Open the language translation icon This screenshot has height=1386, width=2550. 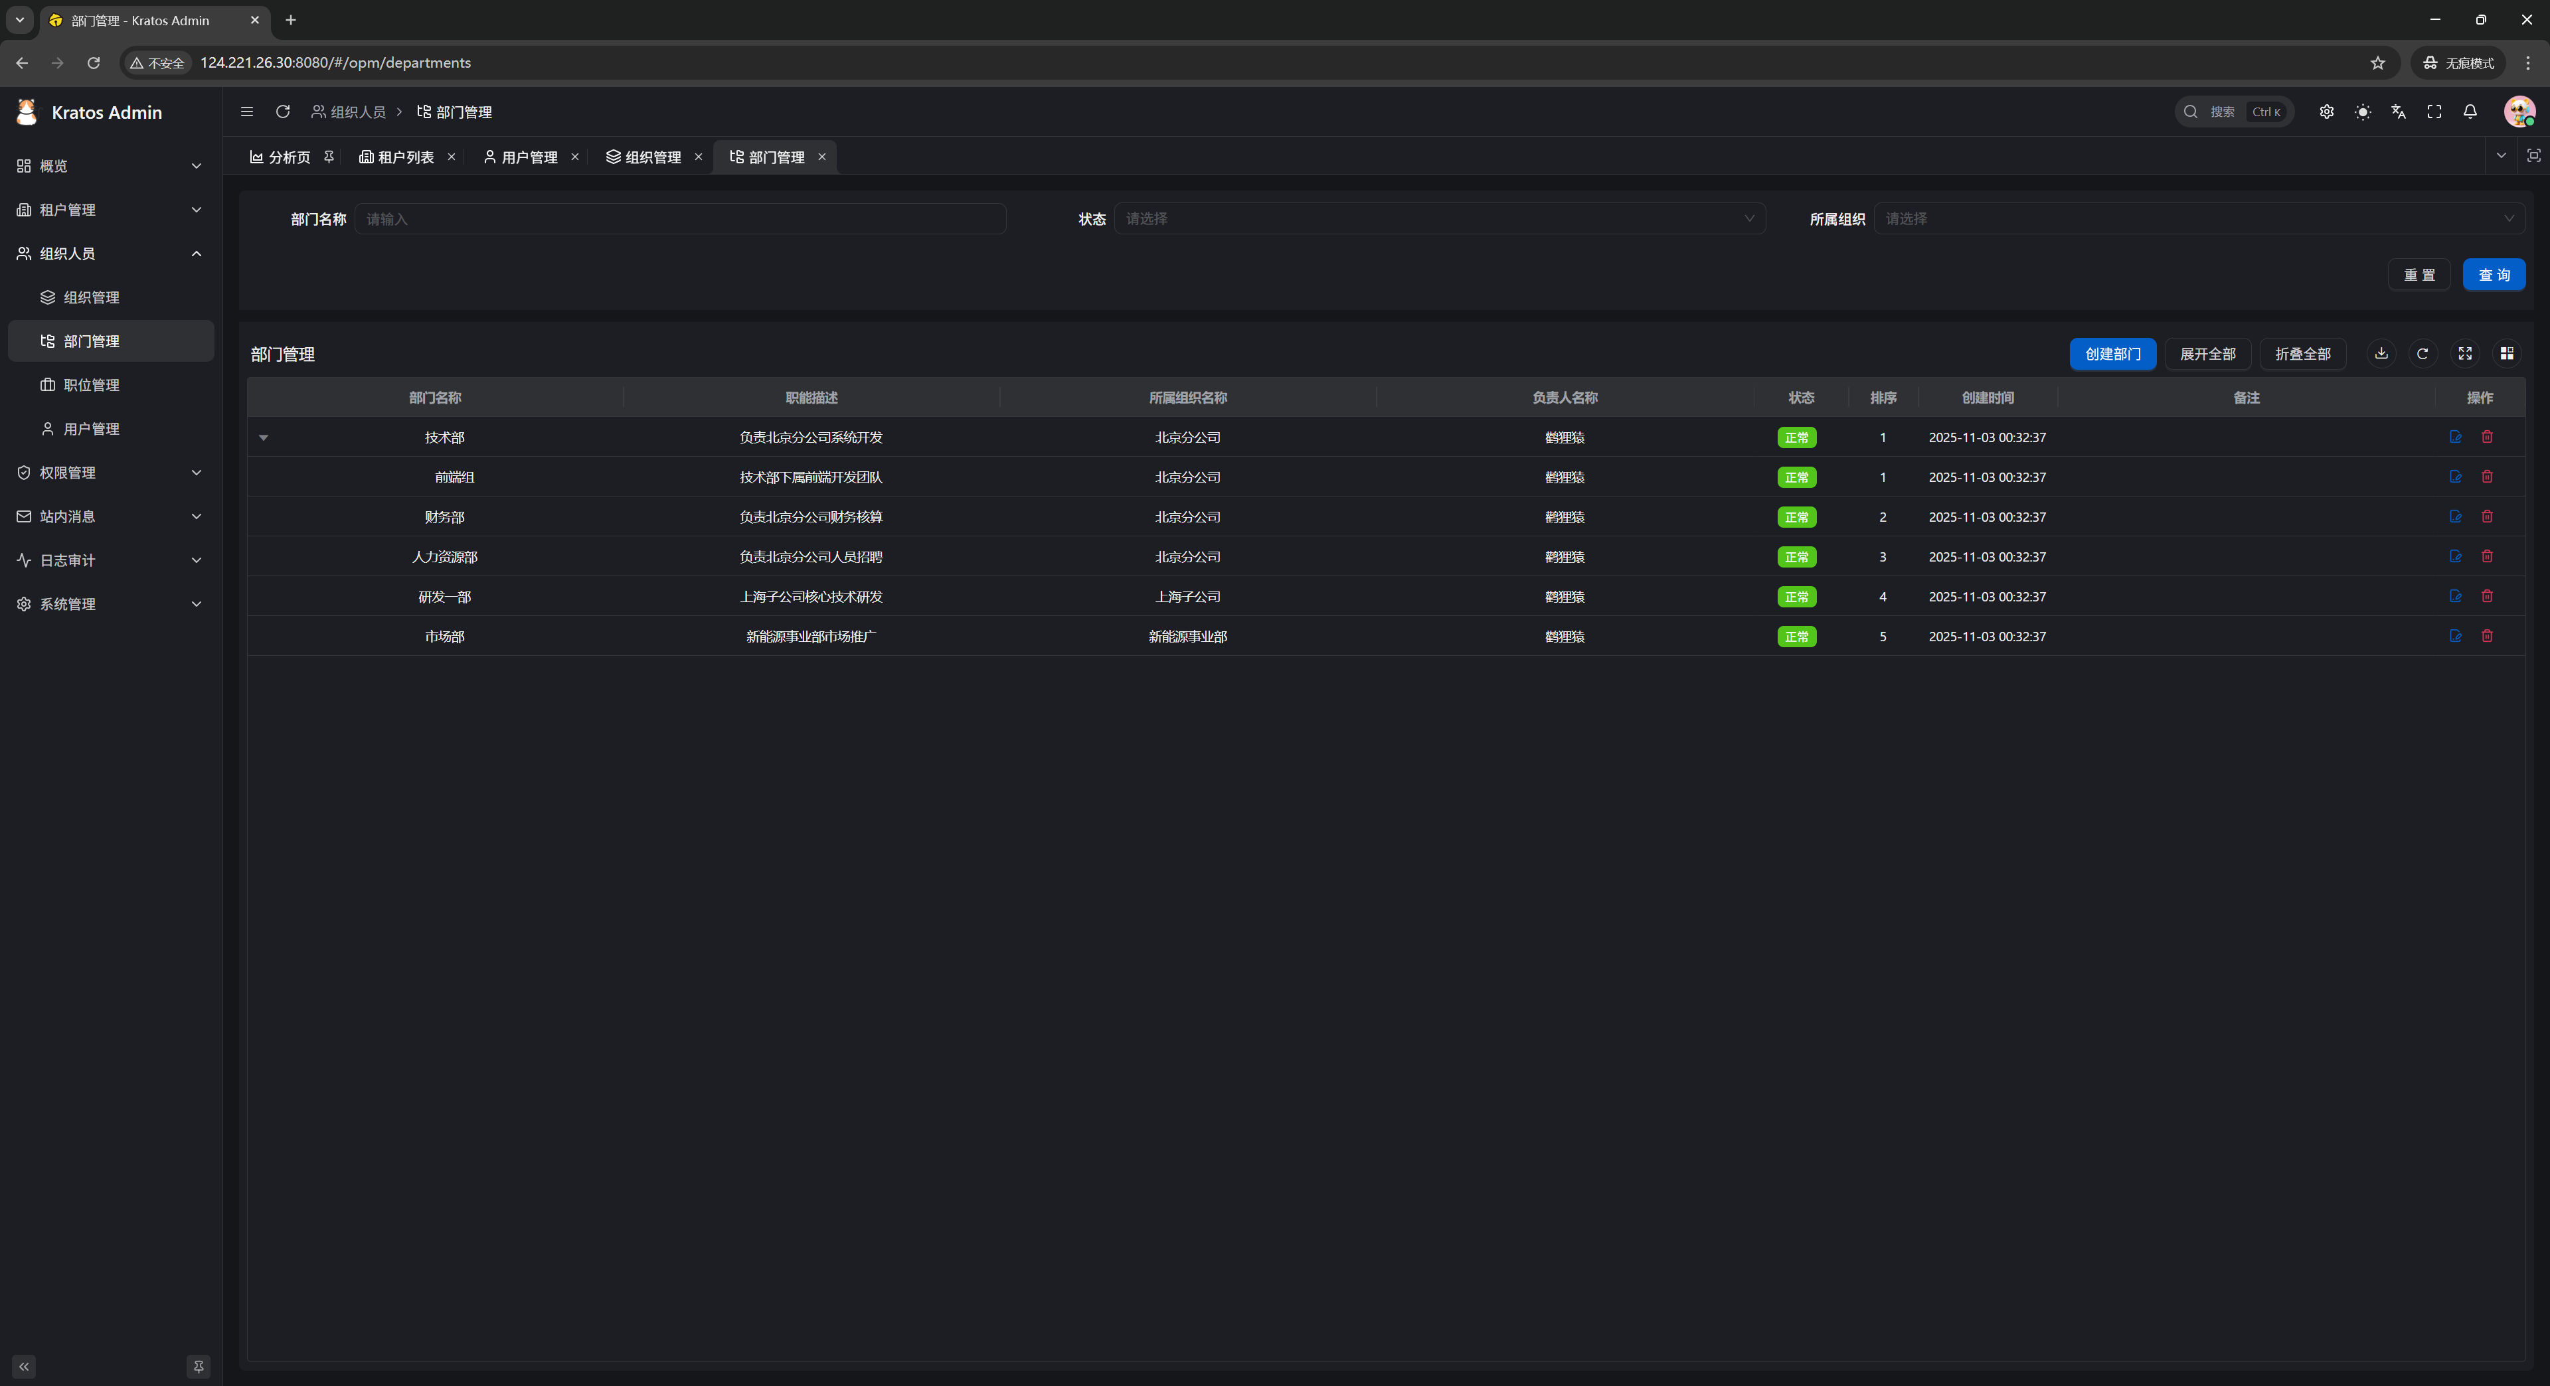tap(2397, 112)
